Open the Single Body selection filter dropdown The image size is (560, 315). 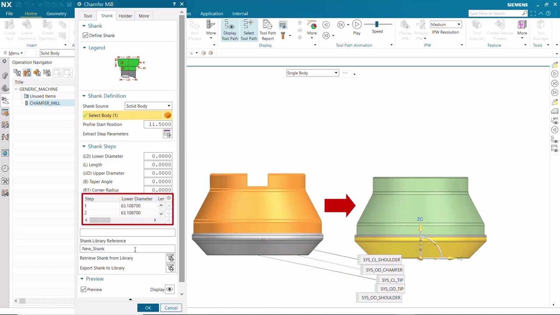[312, 73]
